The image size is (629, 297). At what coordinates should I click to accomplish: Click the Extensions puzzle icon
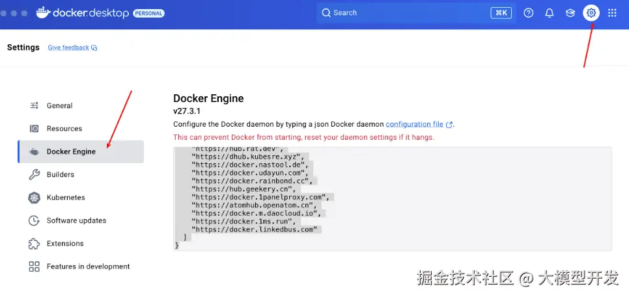coord(34,243)
